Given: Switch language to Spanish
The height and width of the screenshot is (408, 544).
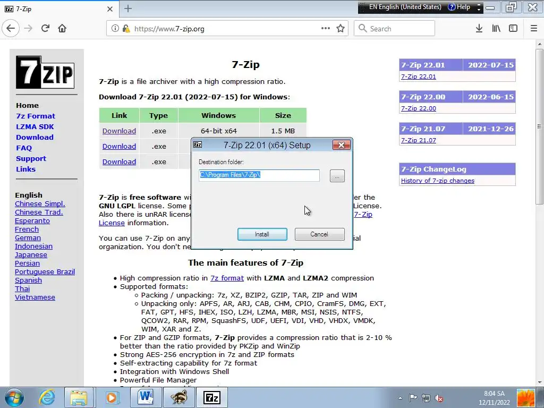Looking at the screenshot, I should (29, 280).
